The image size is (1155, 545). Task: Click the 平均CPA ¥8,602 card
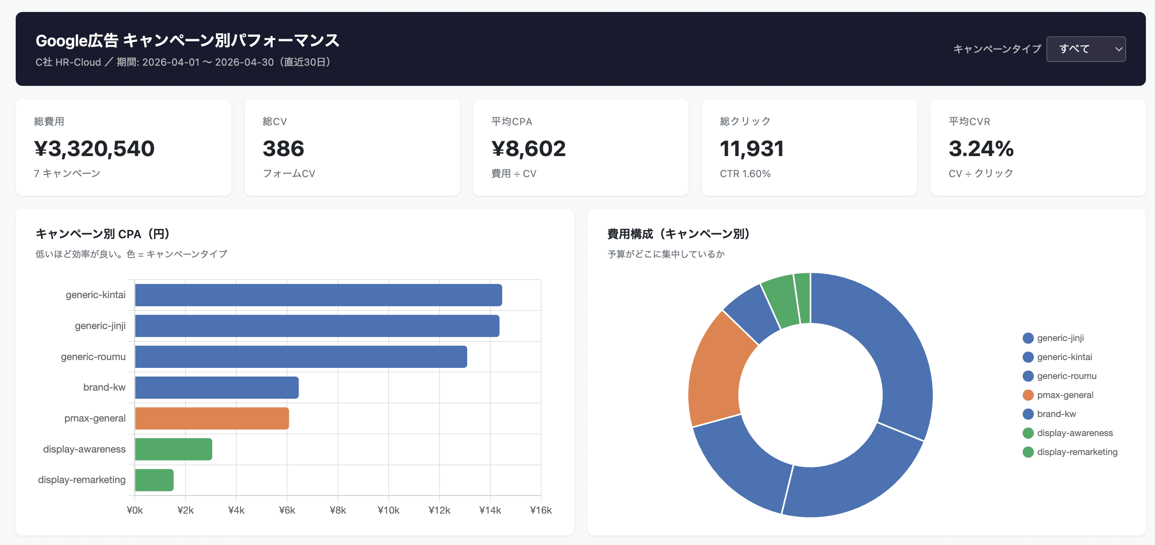[x=581, y=147]
